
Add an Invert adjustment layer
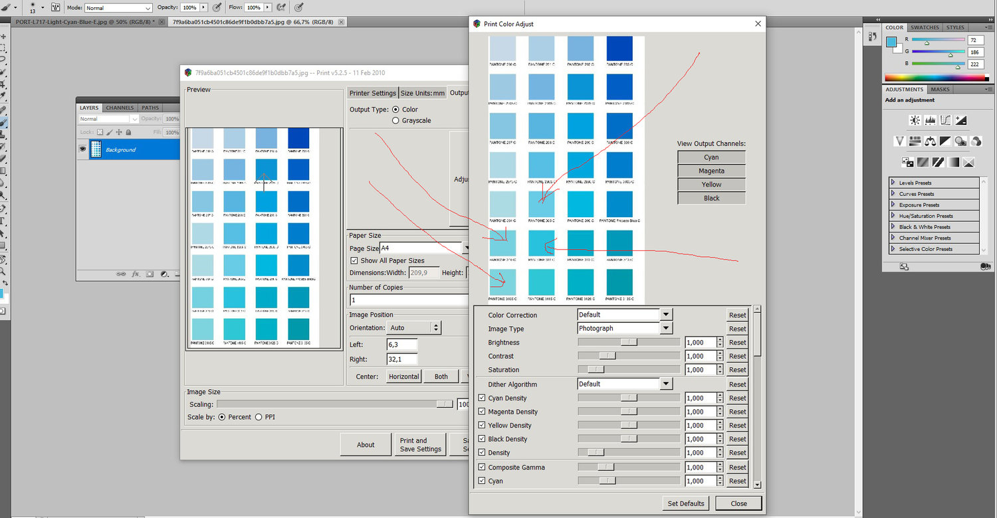tap(907, 162)
